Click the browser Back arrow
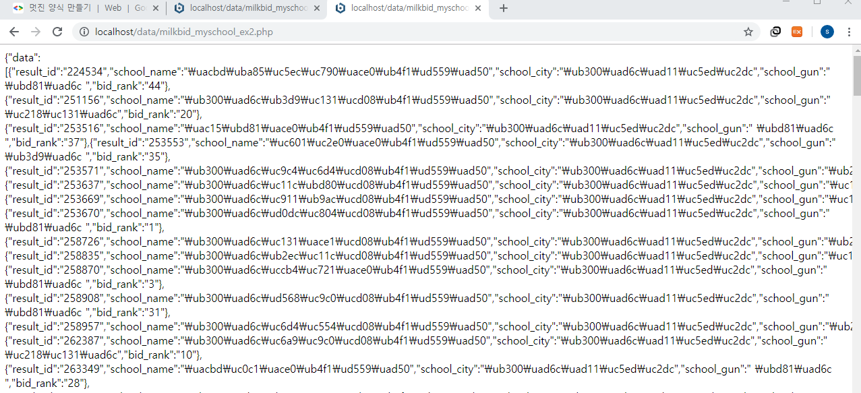This screenshot has height=393, width=861. (x=14, y=32)
